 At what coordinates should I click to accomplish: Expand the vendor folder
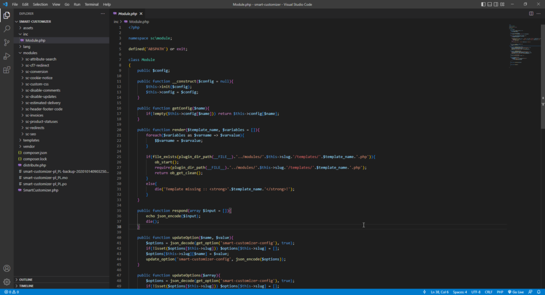(62, 147)
